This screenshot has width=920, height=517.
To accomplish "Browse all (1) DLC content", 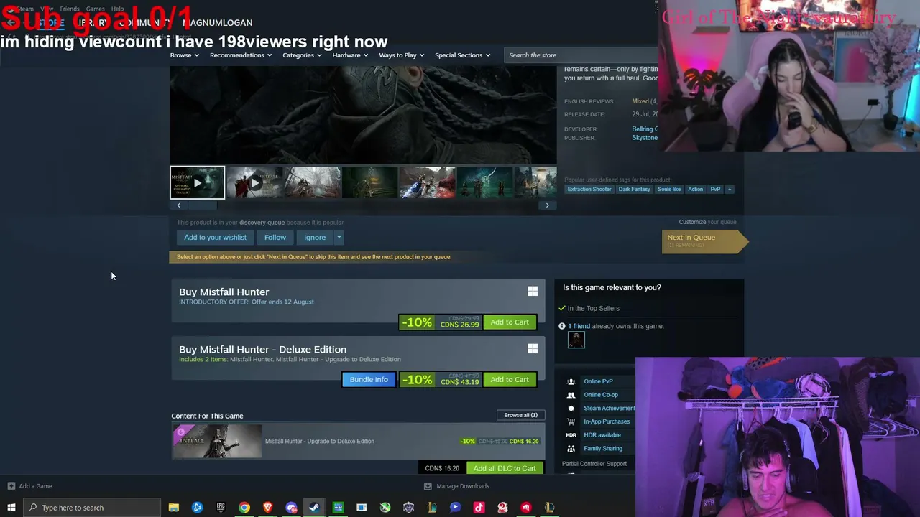I will point(520,415).
